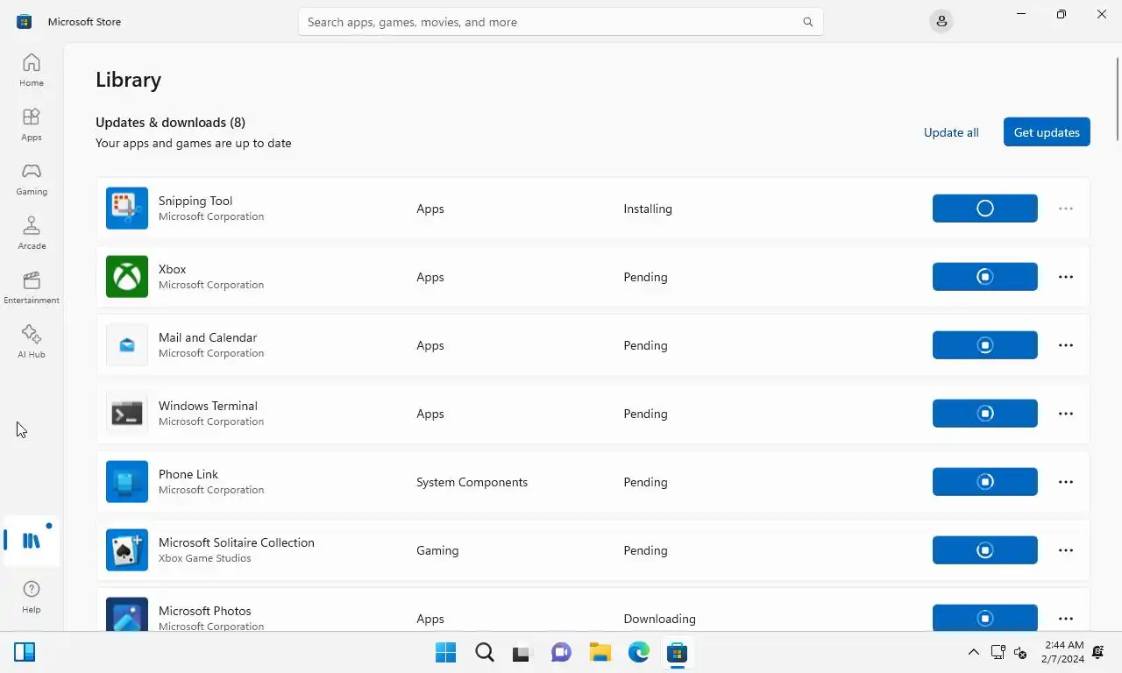Click the search magnifier icon
Viewport: 1122px width, 673px height.
[x=808, y=22]
